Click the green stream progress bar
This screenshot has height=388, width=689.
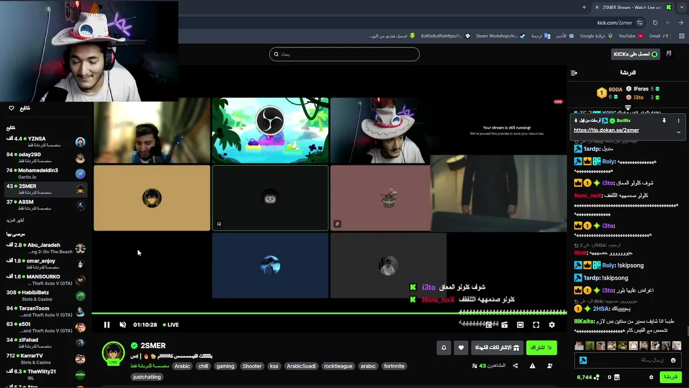[329, 313]
